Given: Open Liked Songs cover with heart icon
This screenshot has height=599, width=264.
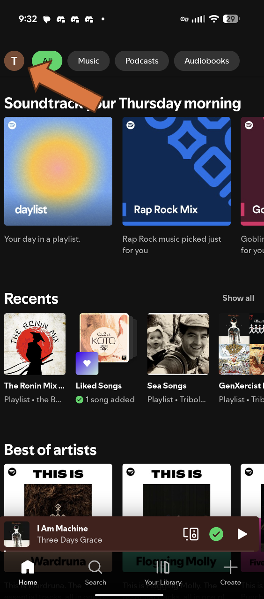Looking at the screenshot, I should tap(106, 344).
